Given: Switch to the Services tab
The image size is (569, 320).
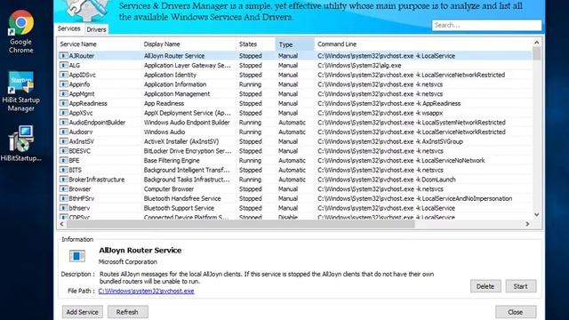Looking at the screenshot, I should 69,28.
